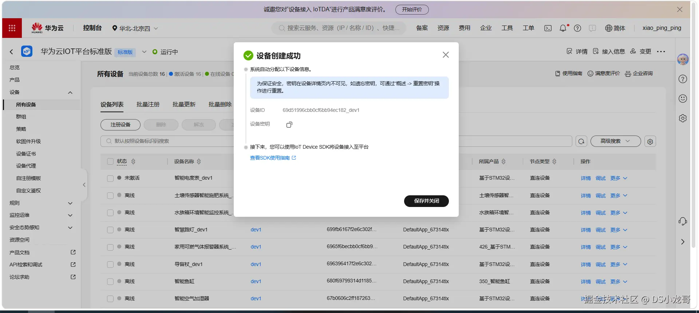Click the language globe icon 简体

(x=615, y=28)
